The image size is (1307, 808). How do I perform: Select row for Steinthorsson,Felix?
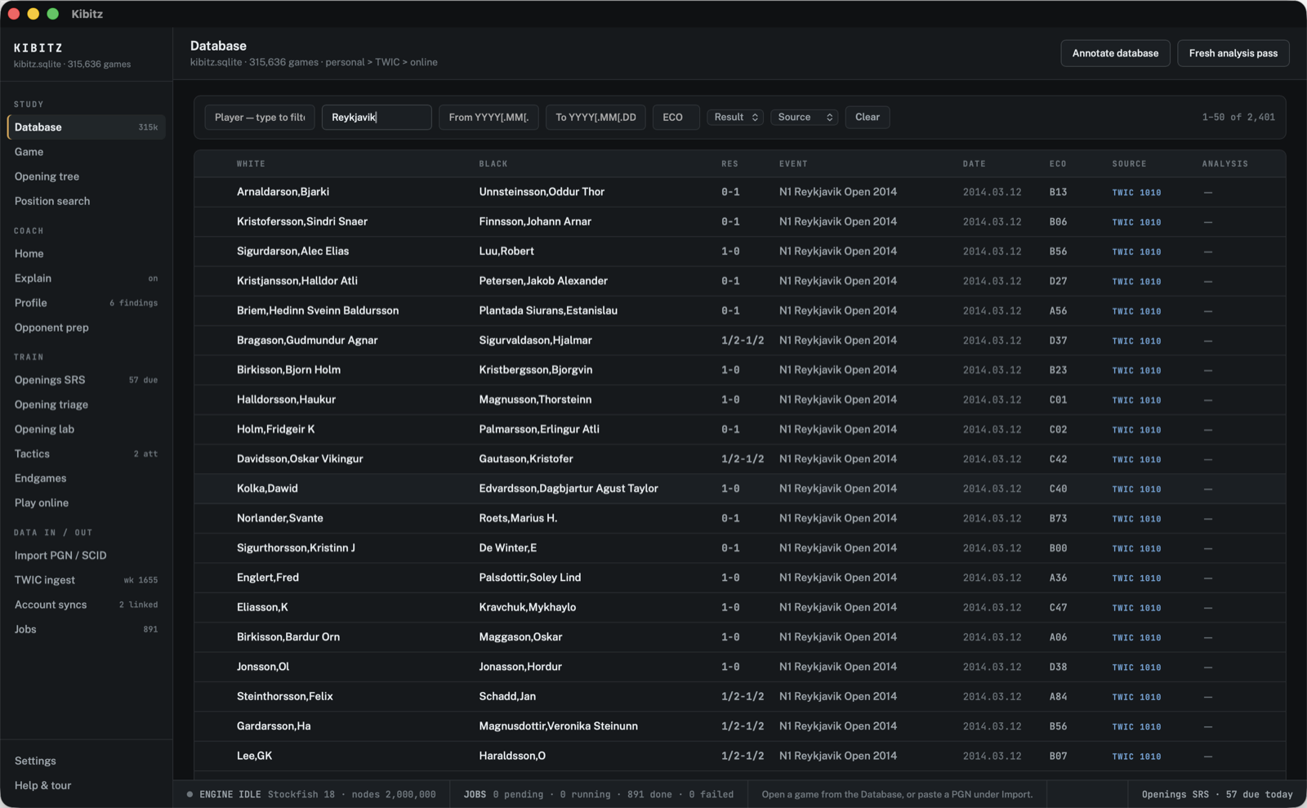tap(739, 696)
